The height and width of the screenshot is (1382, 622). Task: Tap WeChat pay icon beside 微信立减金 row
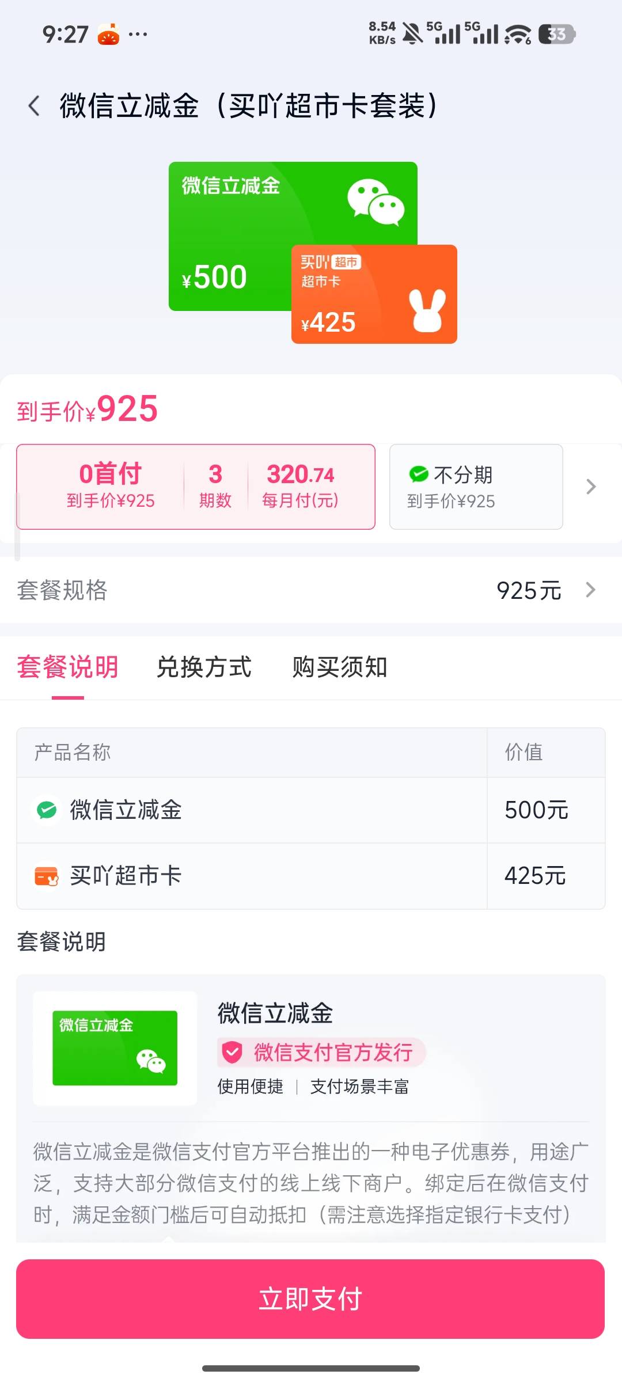47,810
